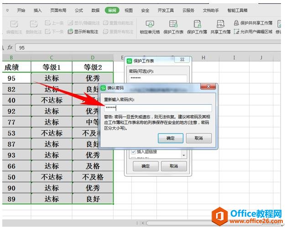This screenshot has width=286, height=229.
Task: Select column header H
Action: tap(203, 58)
